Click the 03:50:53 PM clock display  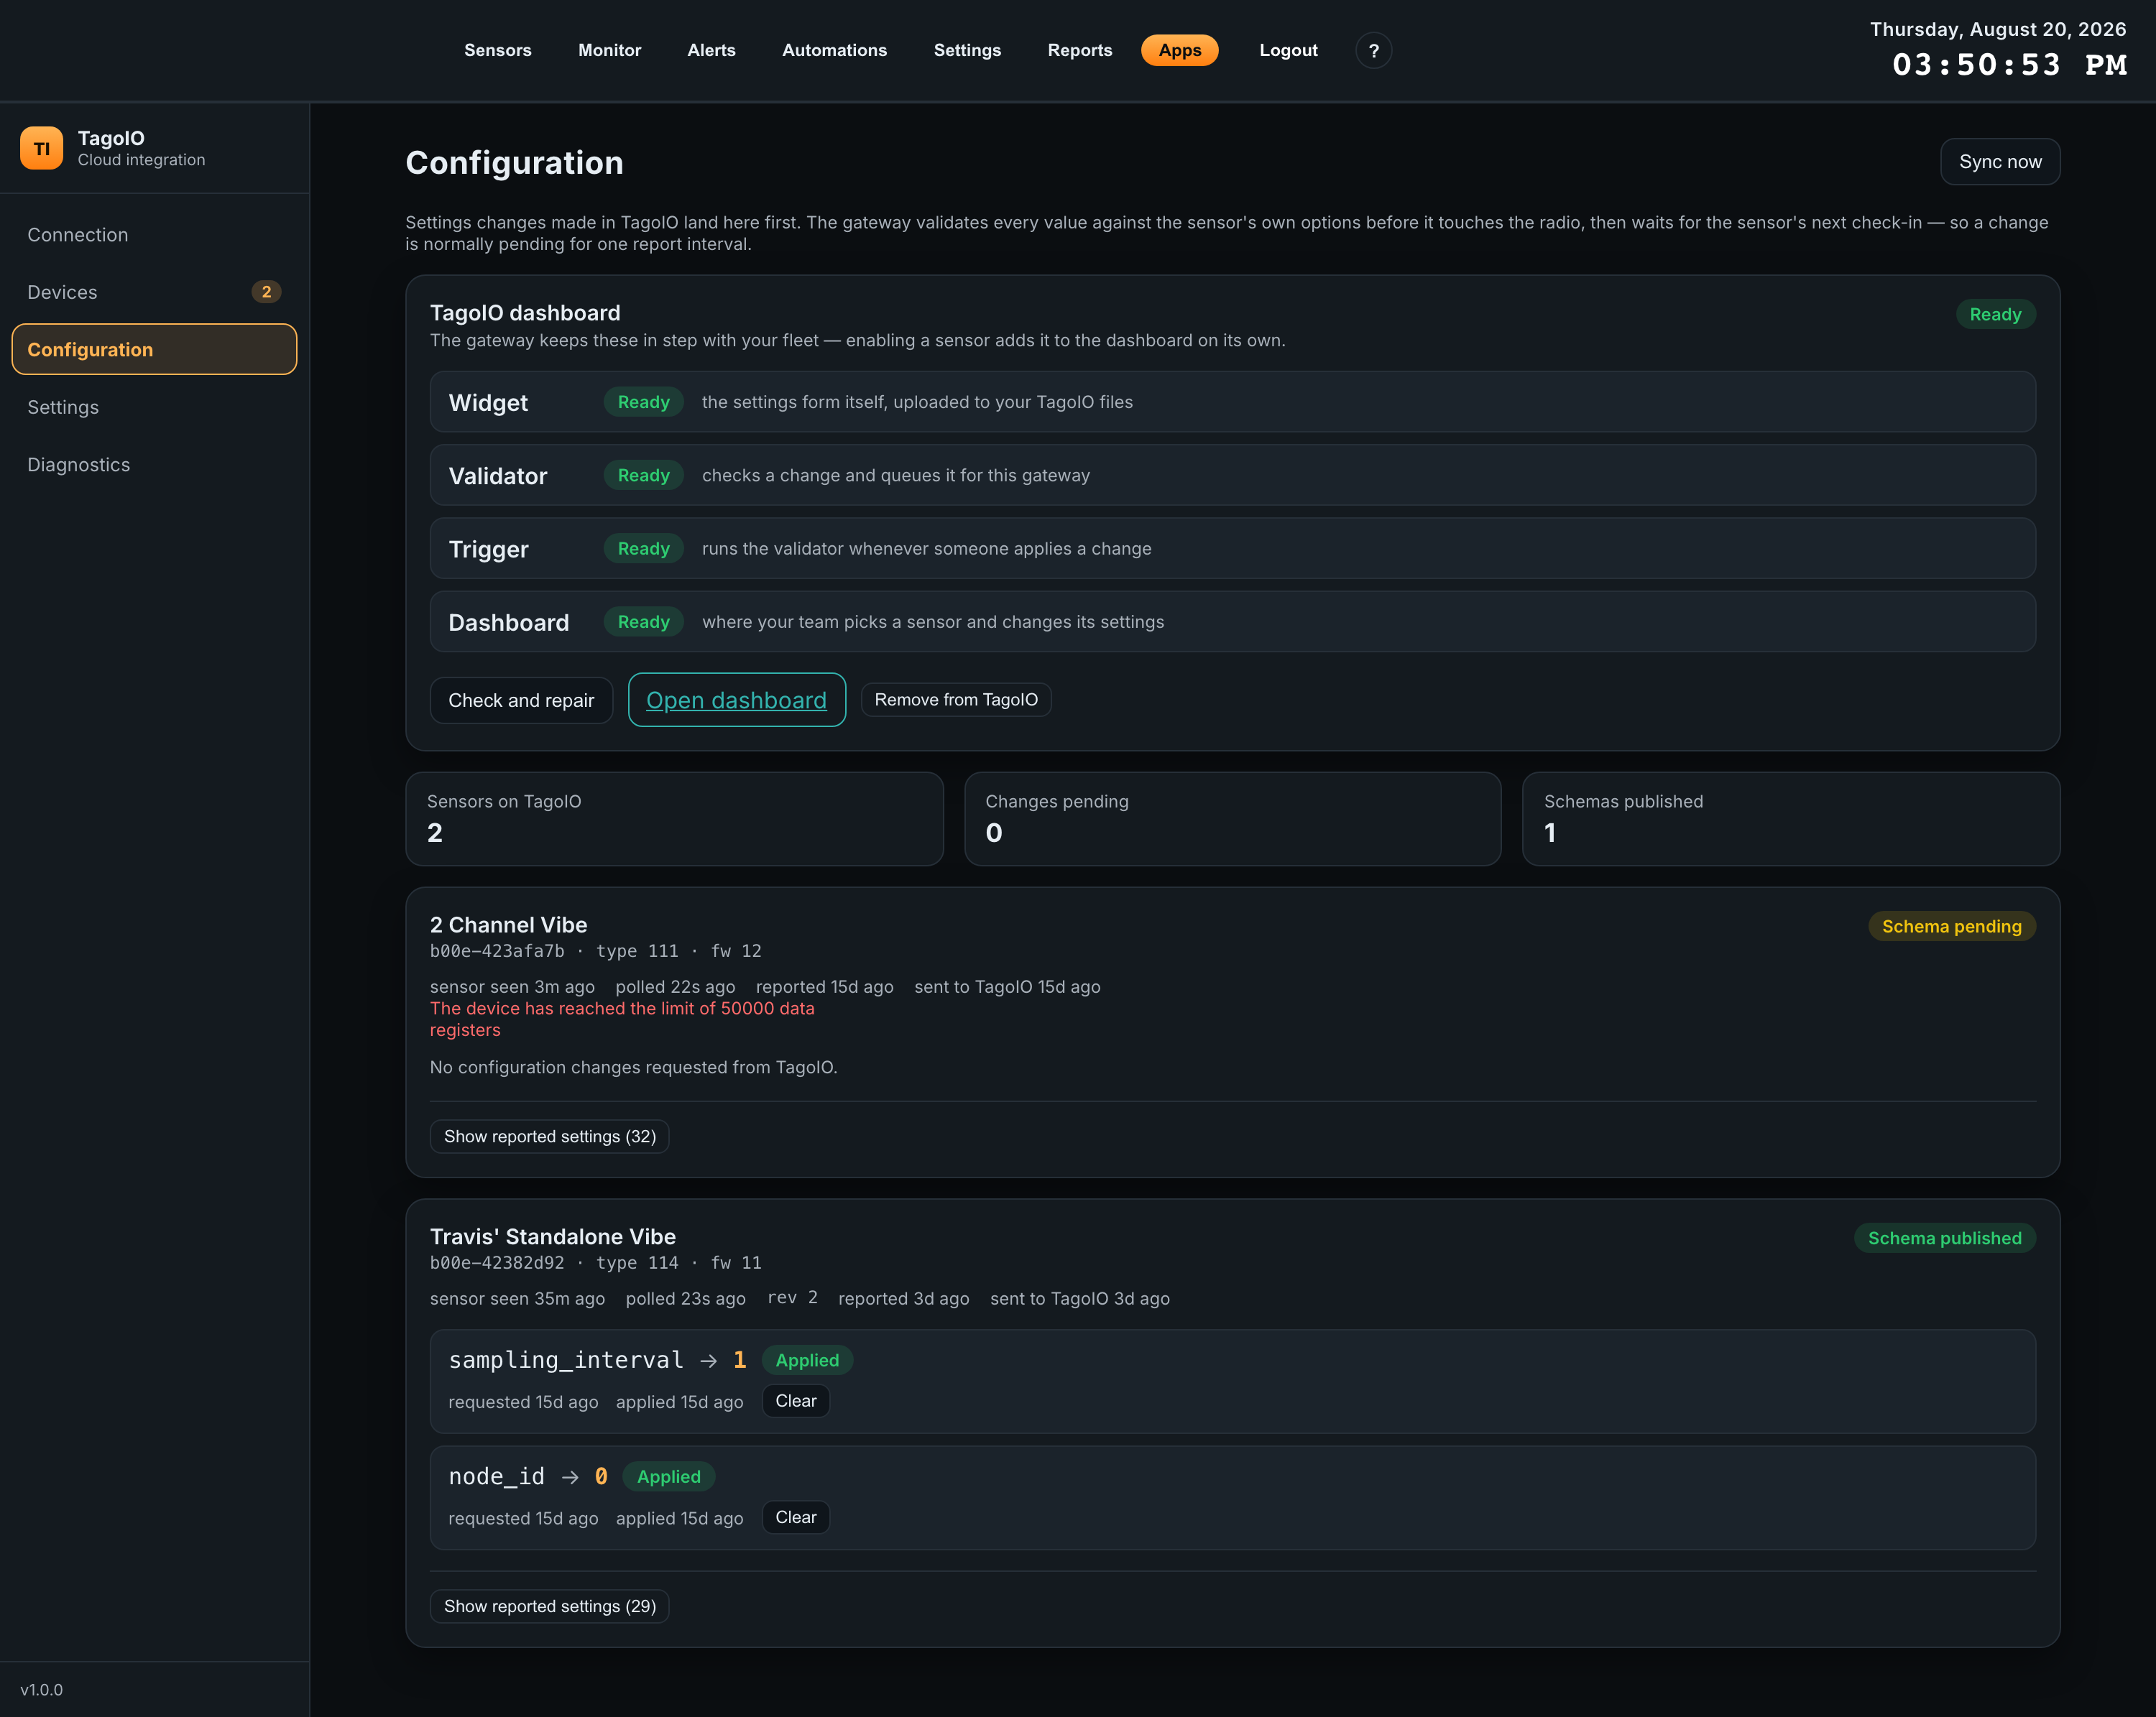click(2009, 65)
